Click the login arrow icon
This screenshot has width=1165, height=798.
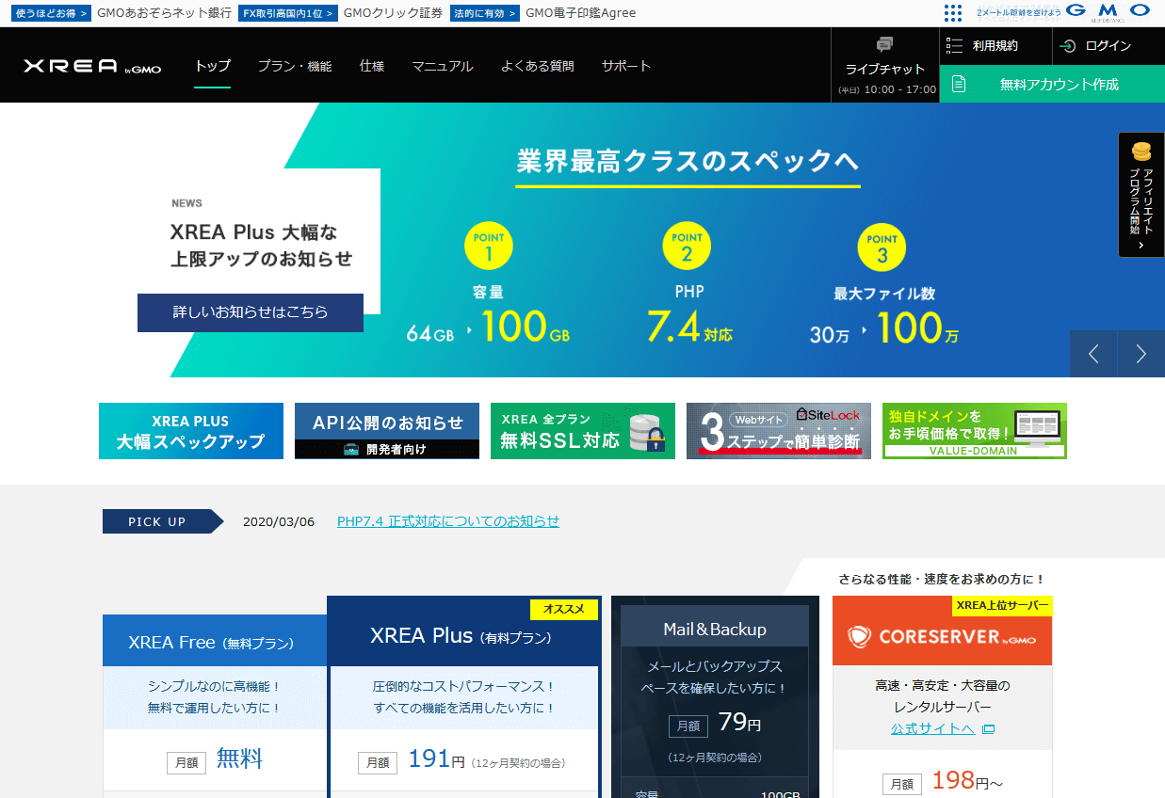1068,46
